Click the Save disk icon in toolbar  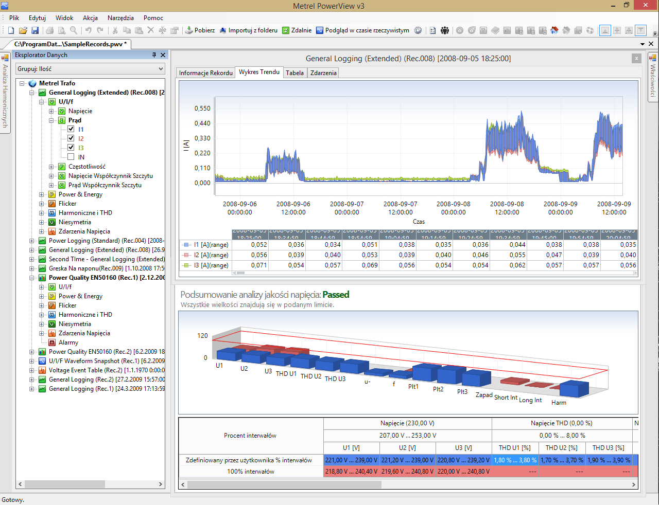pyautogui.click(x=35, y=30)
